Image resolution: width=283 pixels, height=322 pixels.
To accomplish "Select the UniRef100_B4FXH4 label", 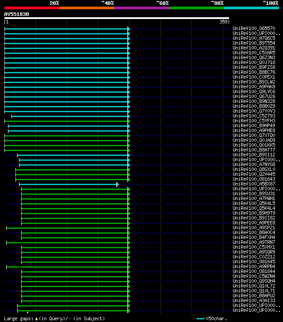I will tap(254, 237).
